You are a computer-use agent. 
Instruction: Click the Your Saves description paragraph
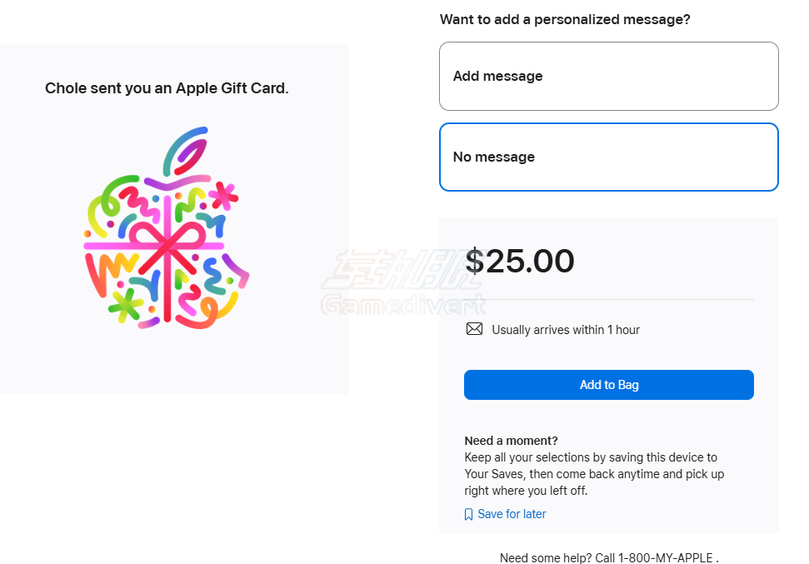[594, 474]
